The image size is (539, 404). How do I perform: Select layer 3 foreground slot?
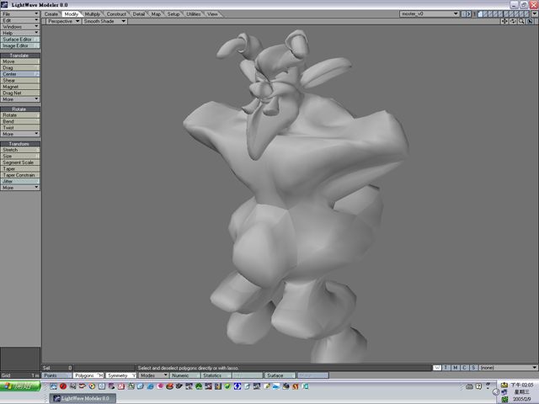click(490, 13)
